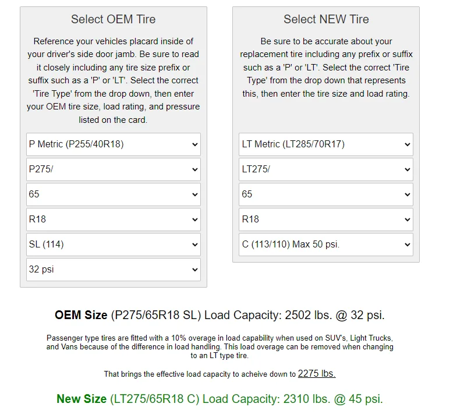Expand the OEM rim size R18 dropdown
This screenshot has width=471, height=414.
click(114, 220)
